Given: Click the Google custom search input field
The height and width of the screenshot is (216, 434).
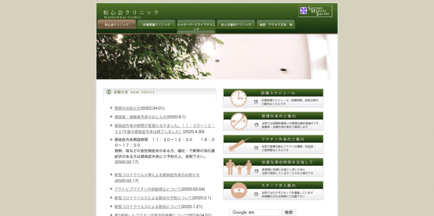Looking at the screenshot, I should pyautogui.click(x=254, y=212).
